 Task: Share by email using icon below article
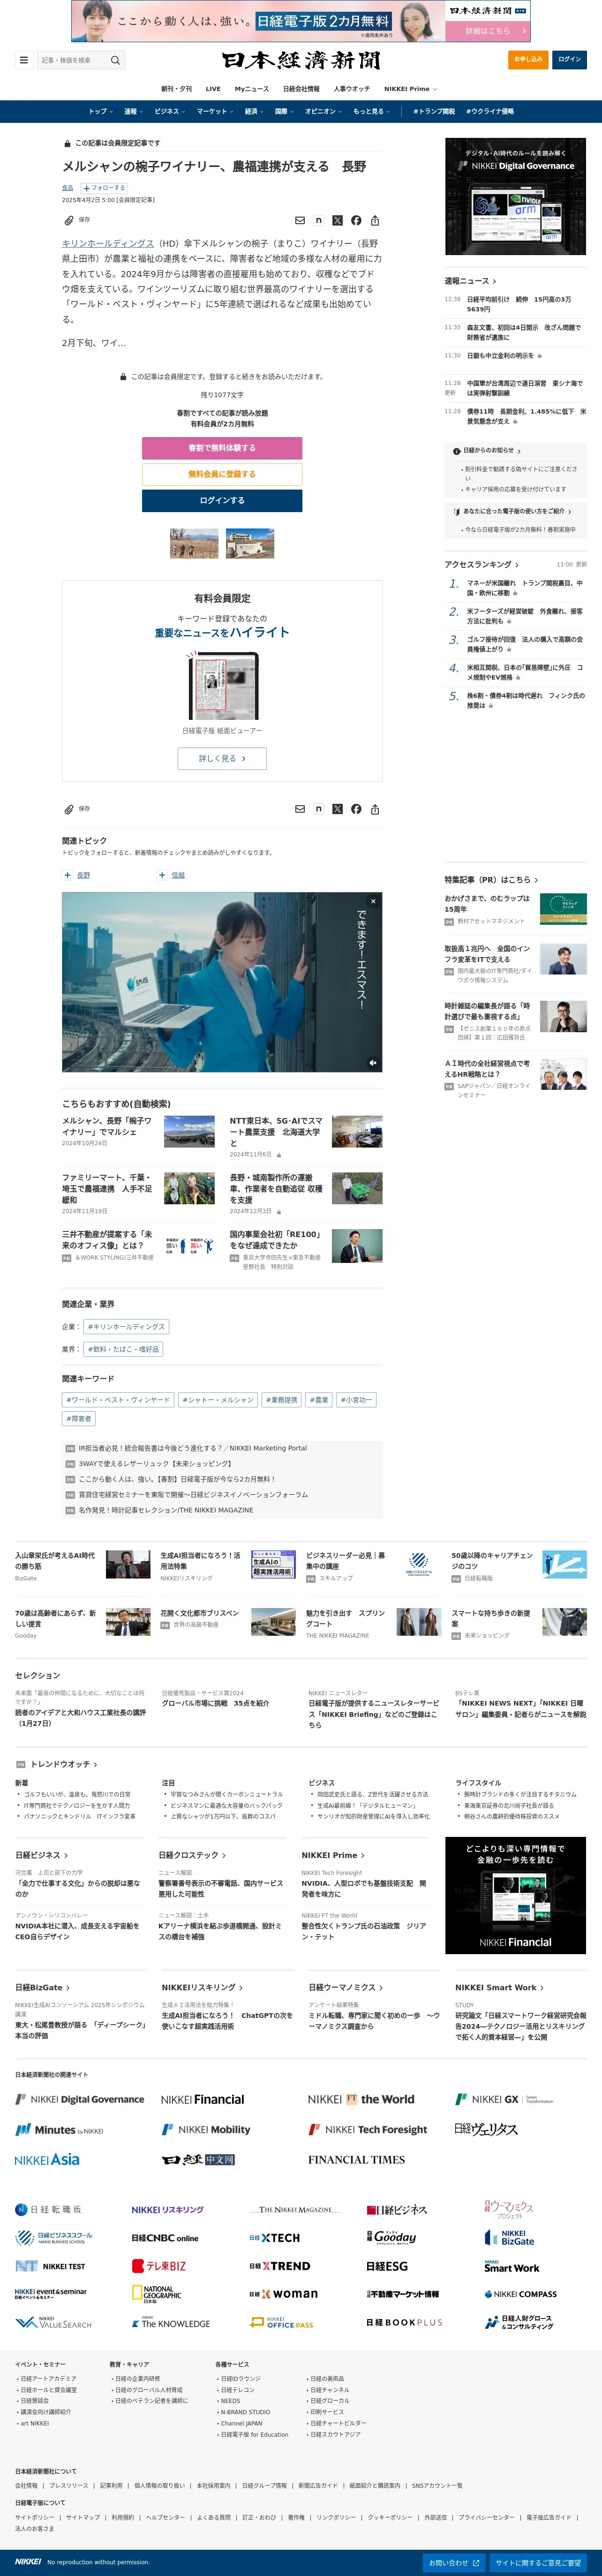pyautogui.click(x=300, y=809)
